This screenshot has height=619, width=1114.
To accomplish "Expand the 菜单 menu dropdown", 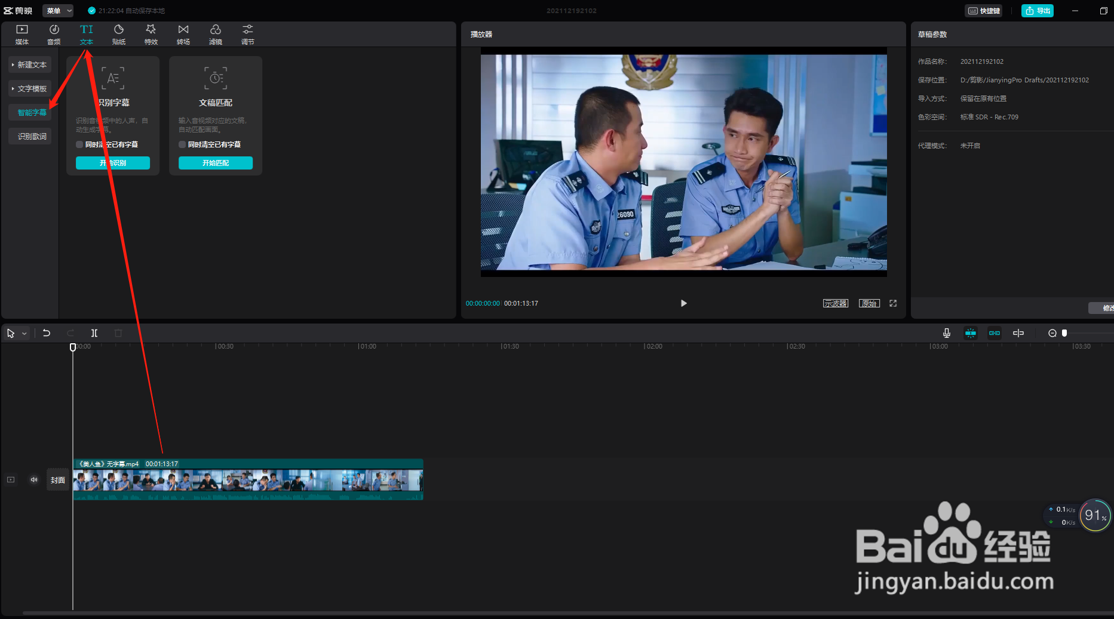I will tap(59, 11).
